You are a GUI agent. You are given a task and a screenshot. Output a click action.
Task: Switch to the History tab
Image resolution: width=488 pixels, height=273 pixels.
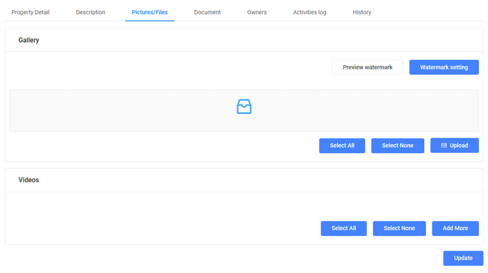361,12
